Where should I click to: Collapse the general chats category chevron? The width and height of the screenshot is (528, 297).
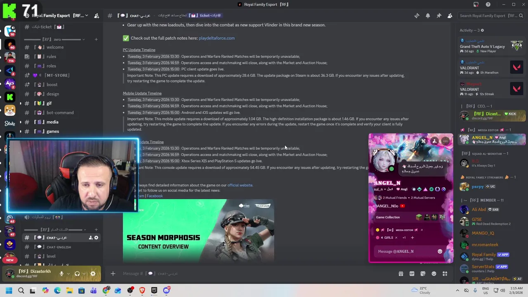pyautogui.click(x=85, y=229)
